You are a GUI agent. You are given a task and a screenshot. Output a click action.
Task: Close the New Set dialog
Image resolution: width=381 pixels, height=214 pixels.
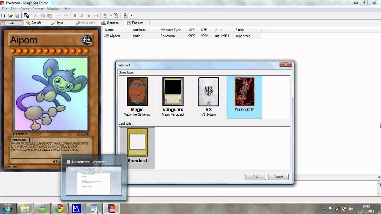point(286,64)
